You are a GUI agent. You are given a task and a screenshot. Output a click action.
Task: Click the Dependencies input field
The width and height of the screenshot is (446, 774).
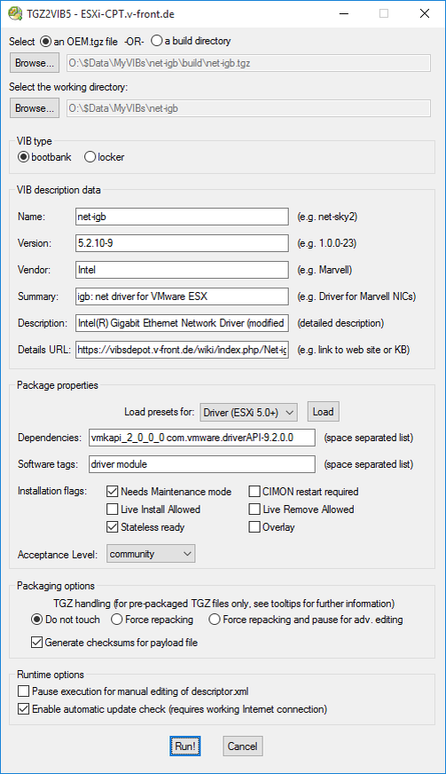click(202, 438)
